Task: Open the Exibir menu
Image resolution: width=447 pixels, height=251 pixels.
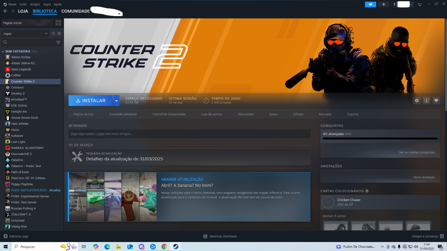Action: 23,4
